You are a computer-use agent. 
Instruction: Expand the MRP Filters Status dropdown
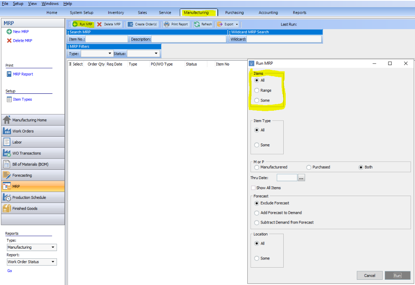[x=156, y=53]
